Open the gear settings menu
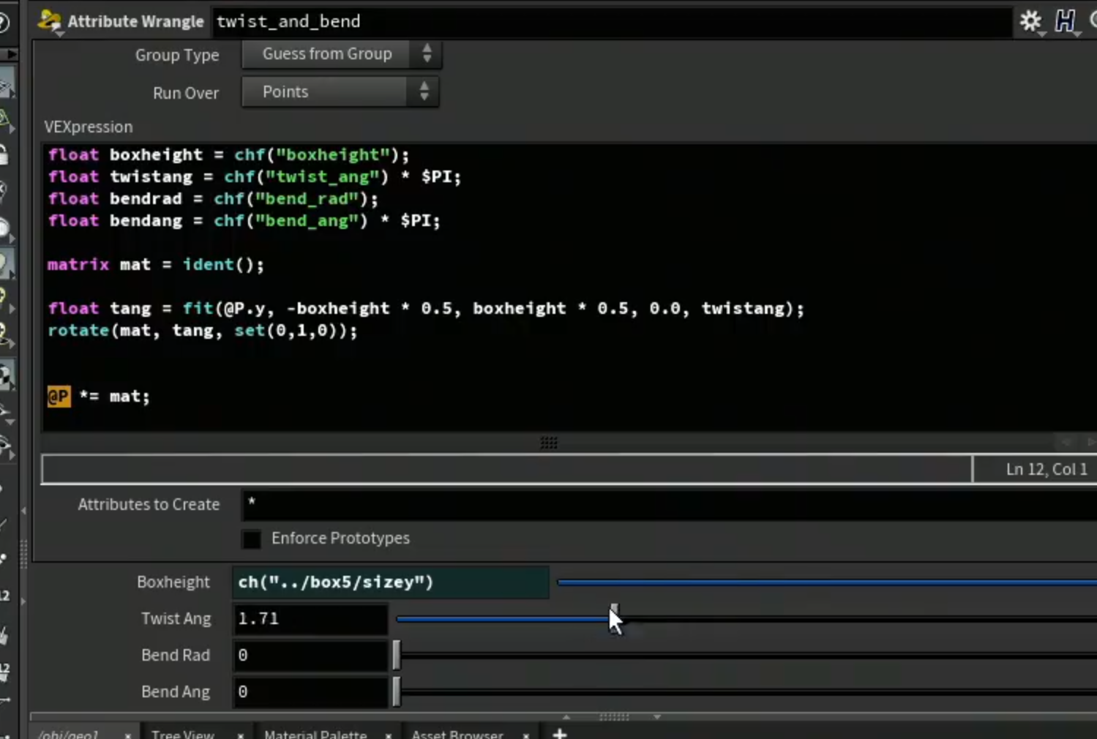The width and height of the screenshot is (1097, 739). 1030,21
